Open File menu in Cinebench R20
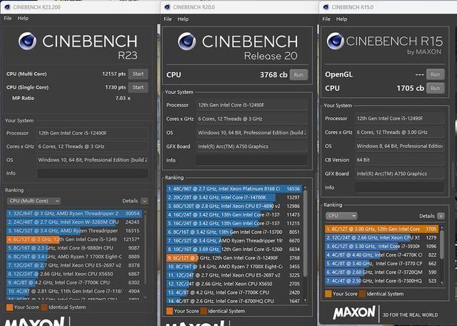 point(168,19)
